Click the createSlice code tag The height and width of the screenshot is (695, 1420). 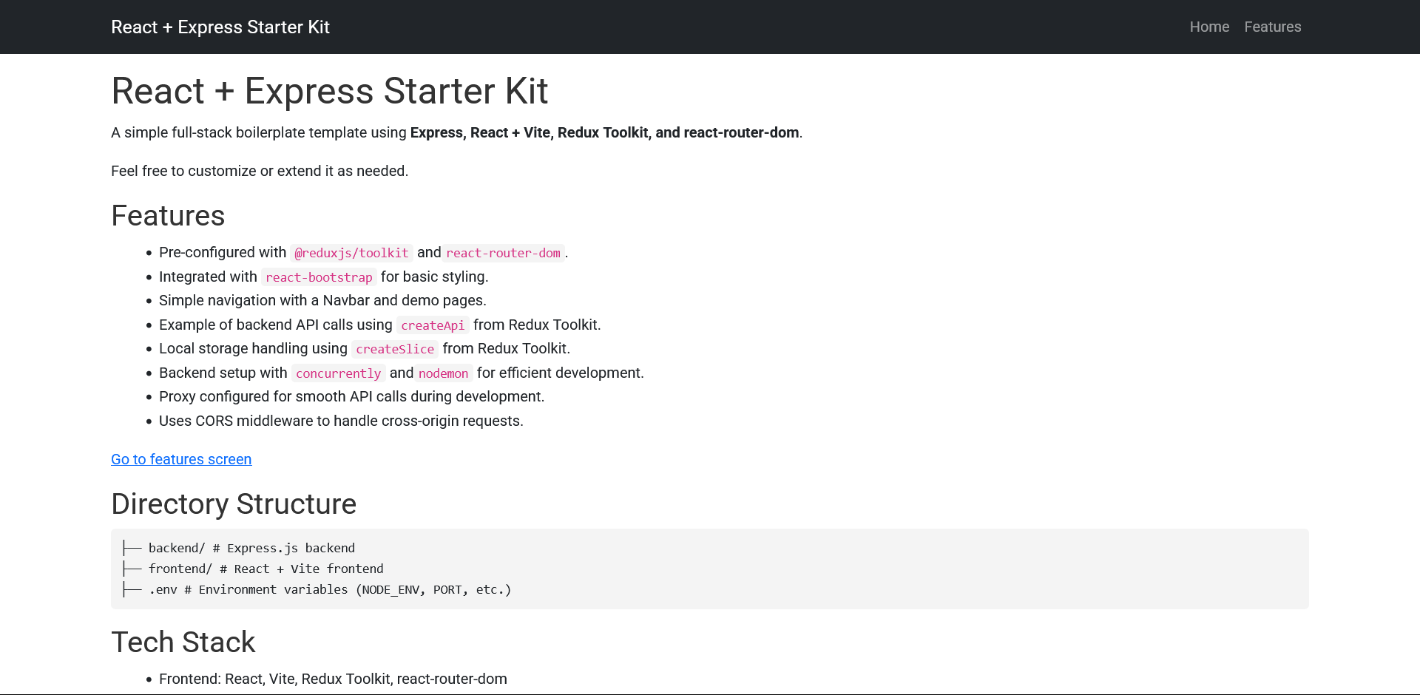(x=395, y=349)
